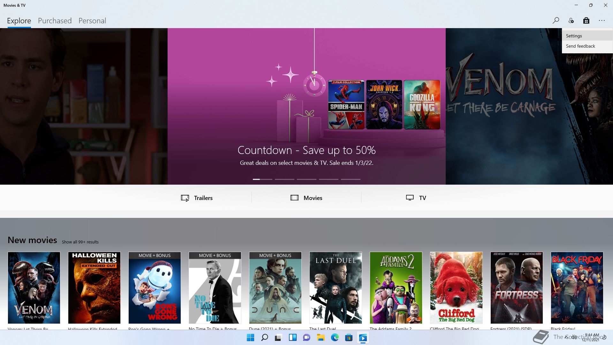
Task: Open the TV category
Action: point(416,198)
